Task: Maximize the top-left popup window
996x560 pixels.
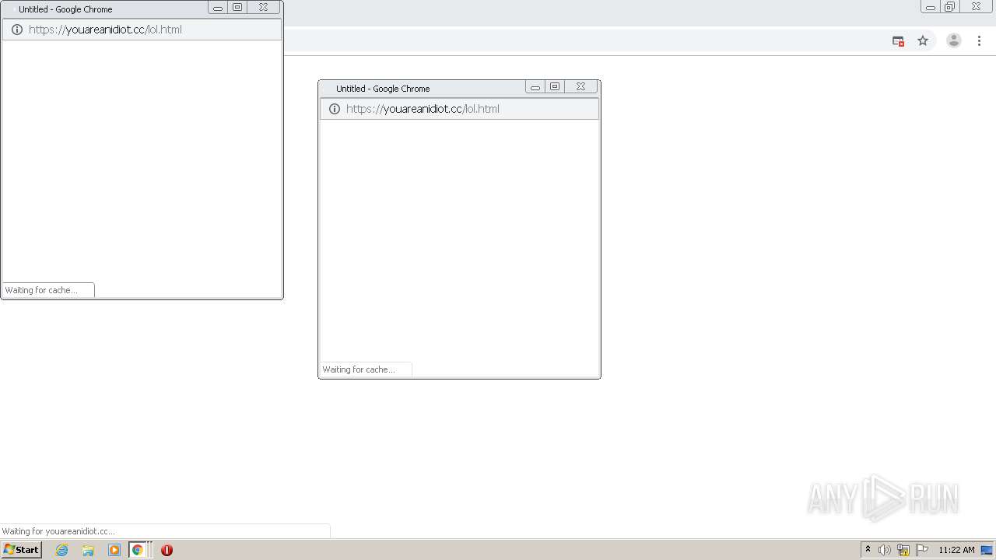Action: coord(237,8)
